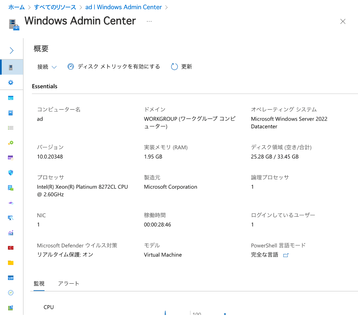
Task: Open the blue shield sidebar icon
Action: pos(11,173)
